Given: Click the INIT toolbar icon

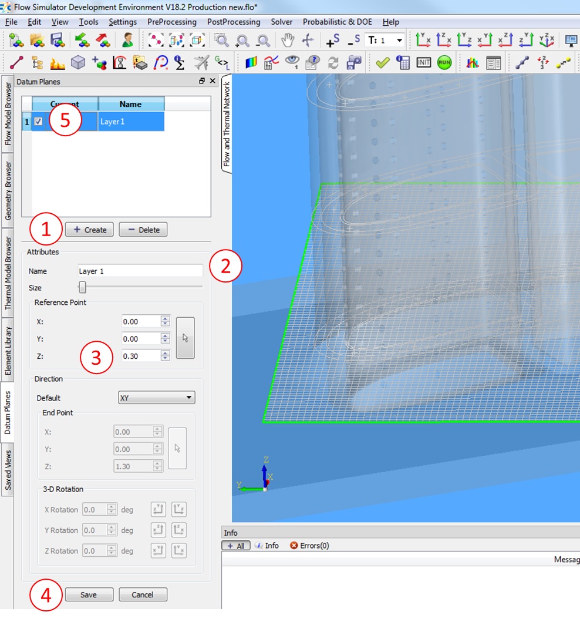Looking at the screenshot, I should [x=424, y=63].
